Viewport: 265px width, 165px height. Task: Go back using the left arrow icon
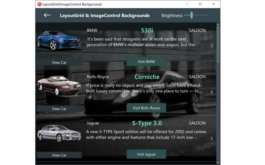pyautogui.click(x=47, y=15)
